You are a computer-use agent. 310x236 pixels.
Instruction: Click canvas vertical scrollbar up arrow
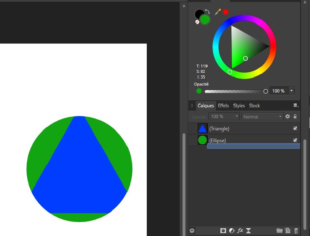point(184,6)
